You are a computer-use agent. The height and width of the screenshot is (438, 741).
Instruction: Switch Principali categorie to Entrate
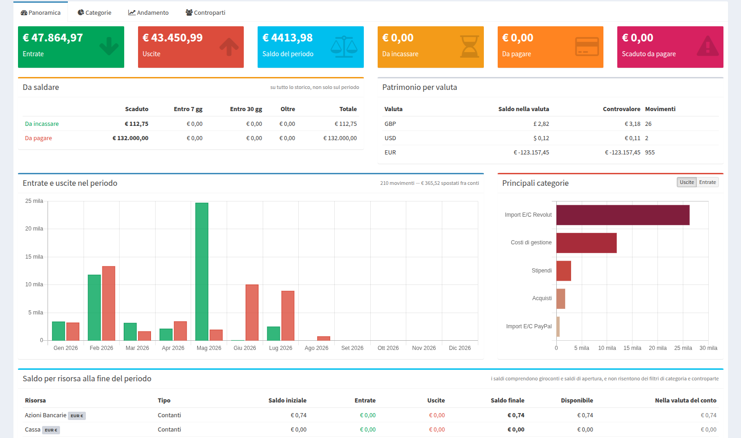(x=707, y=182)
